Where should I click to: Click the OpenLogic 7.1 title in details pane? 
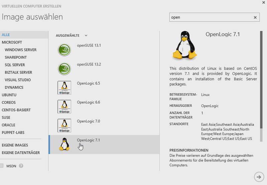click(x=223, y=34)
